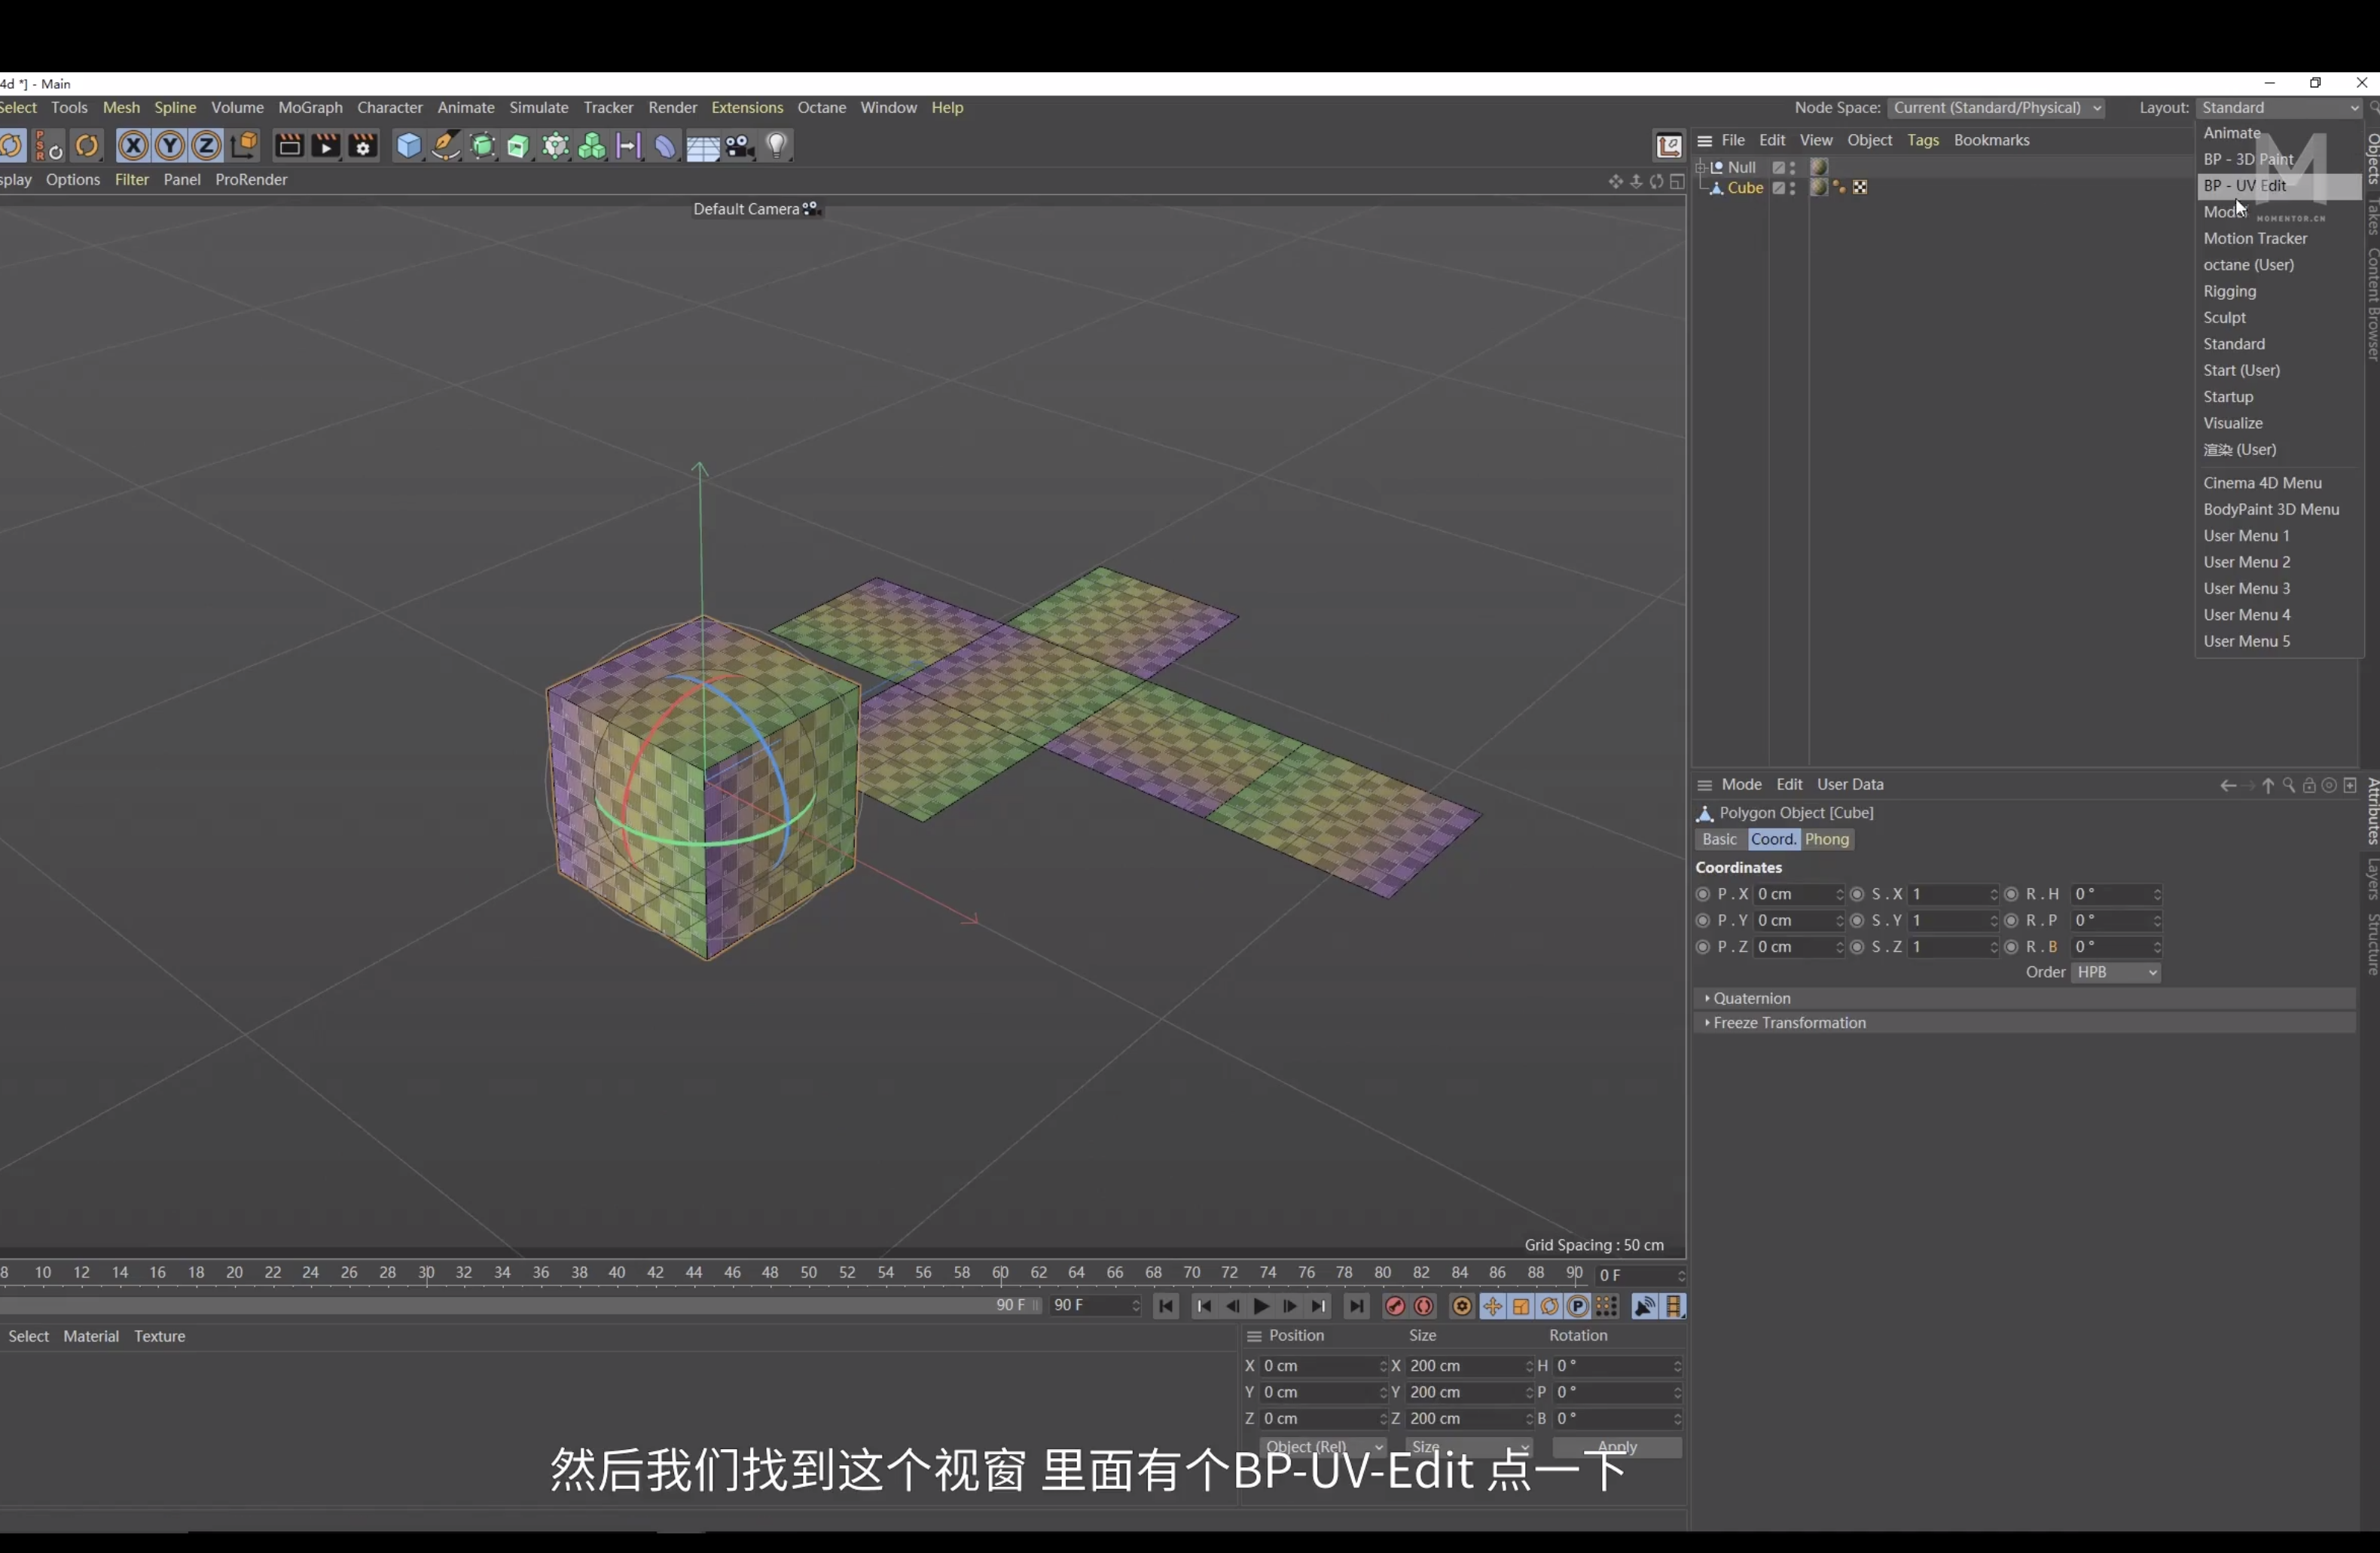Click frame 30 on the timeline ruler

click(426, 1272)
